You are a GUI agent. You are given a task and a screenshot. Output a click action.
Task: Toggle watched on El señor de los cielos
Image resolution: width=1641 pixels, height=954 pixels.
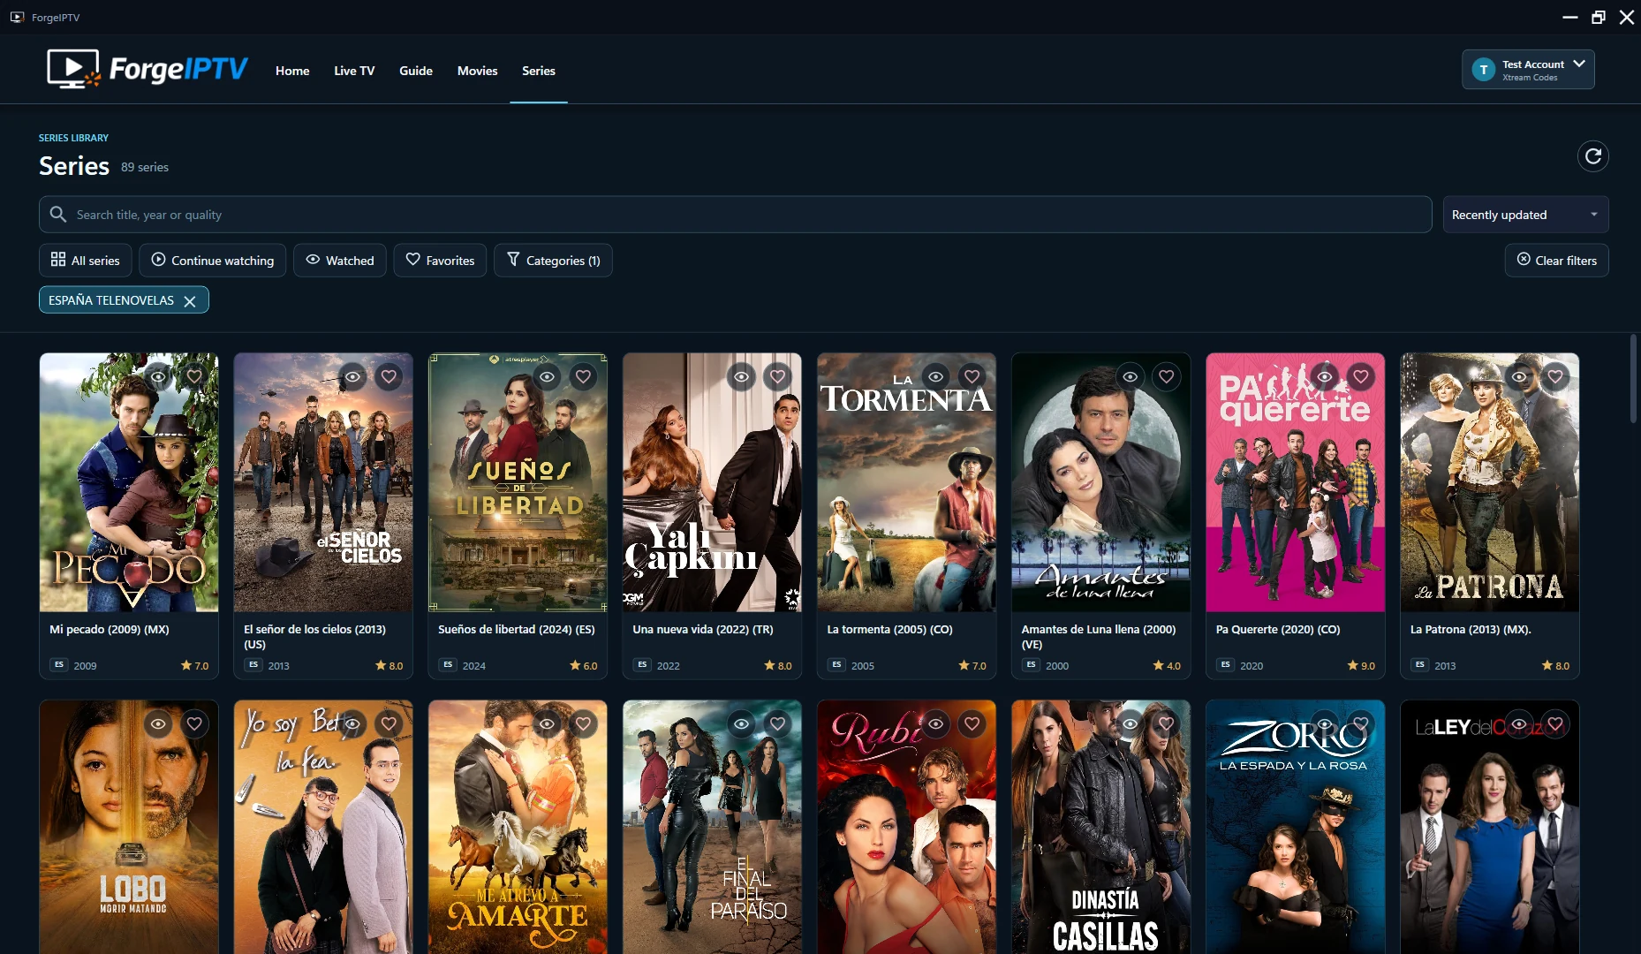tap(352, 376)
